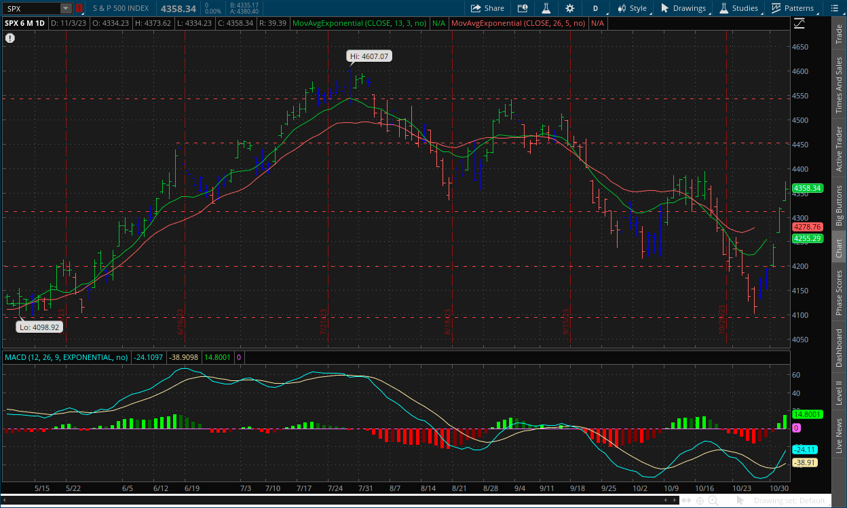The image size is (847, 508).
Task: Toggle the price axis scale icon
Action: [x=799, y=23]
